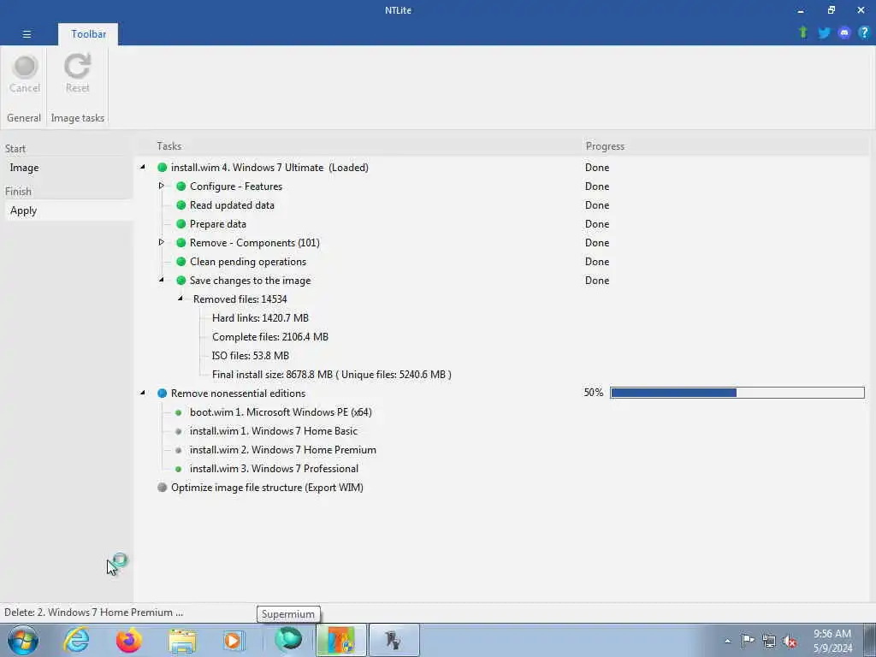Select the ISO files: 53.8 MB row
The image size is (876, 657).
pos(251,356)
